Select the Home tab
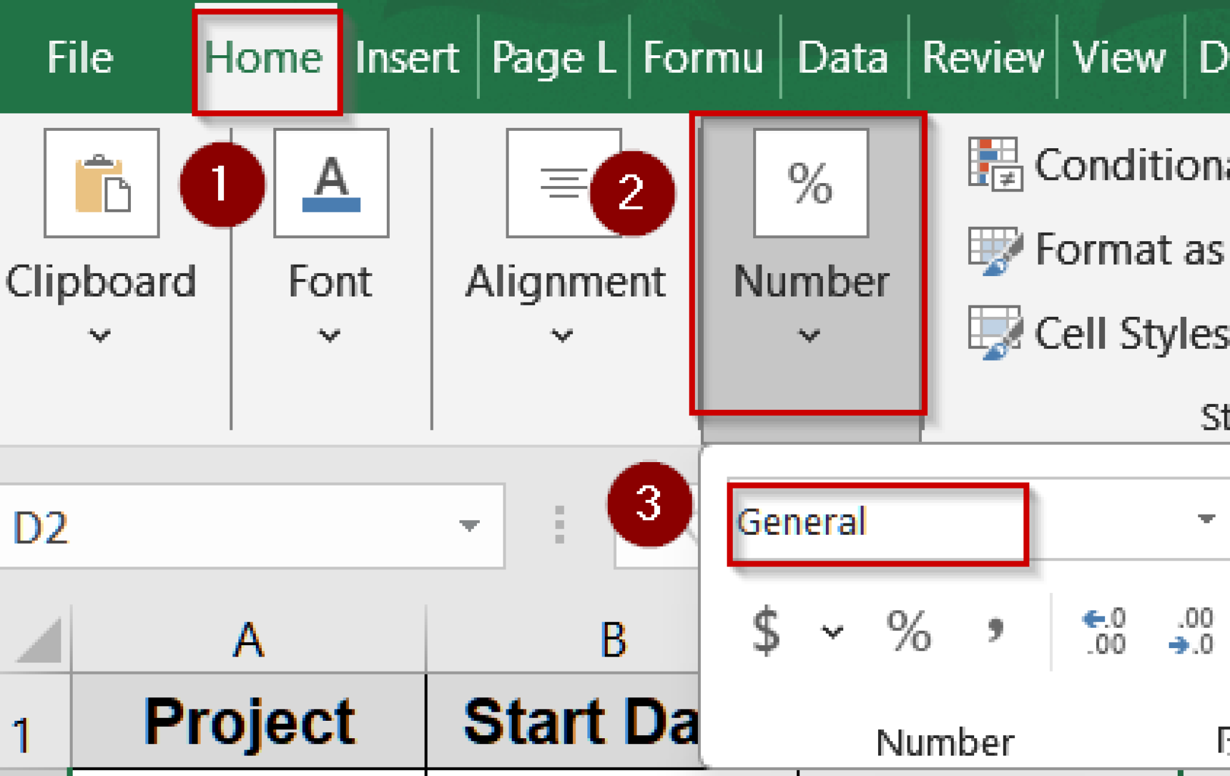The width and height of the screenshot is (1230, 776). (267, 57)
